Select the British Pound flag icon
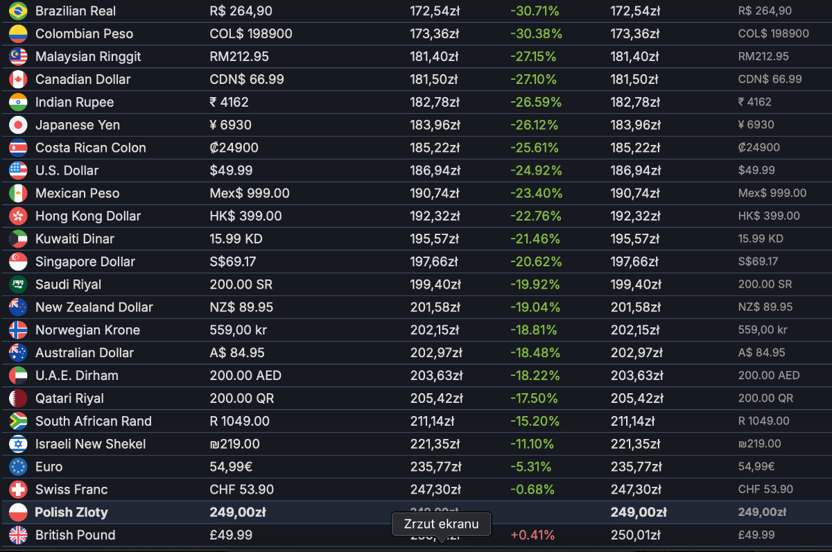This screenshot has width=832, height=552. pos(18,535)
